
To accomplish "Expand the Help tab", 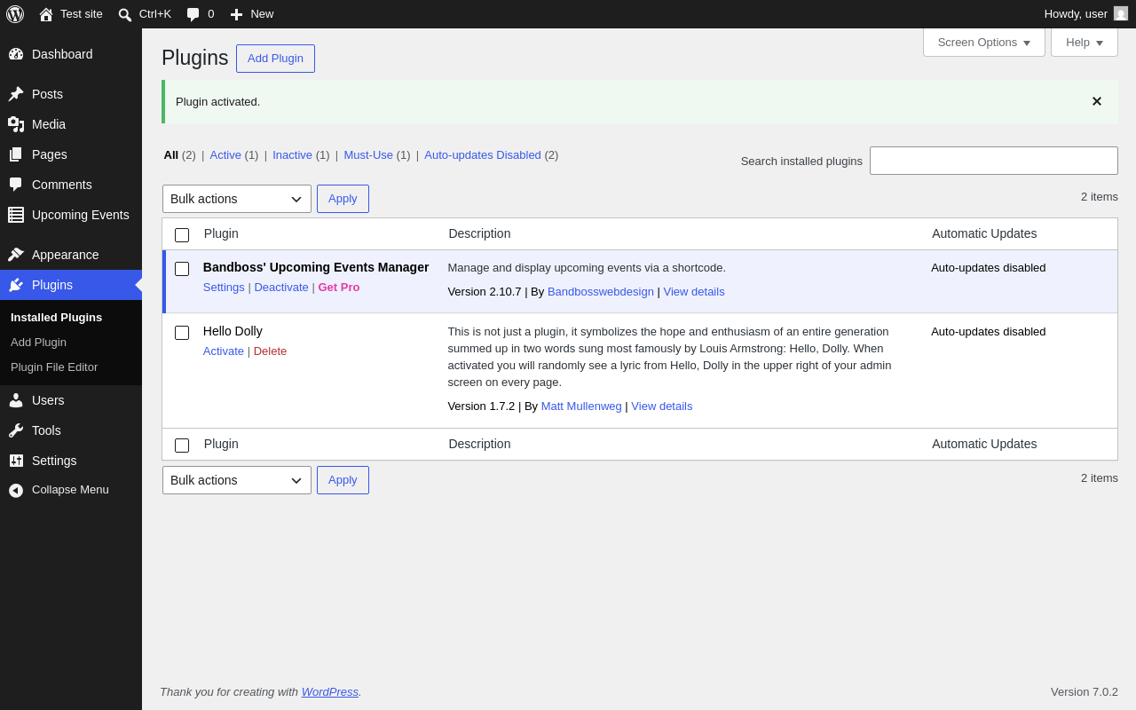I will pyautogui.click(x=1085, y=42).
